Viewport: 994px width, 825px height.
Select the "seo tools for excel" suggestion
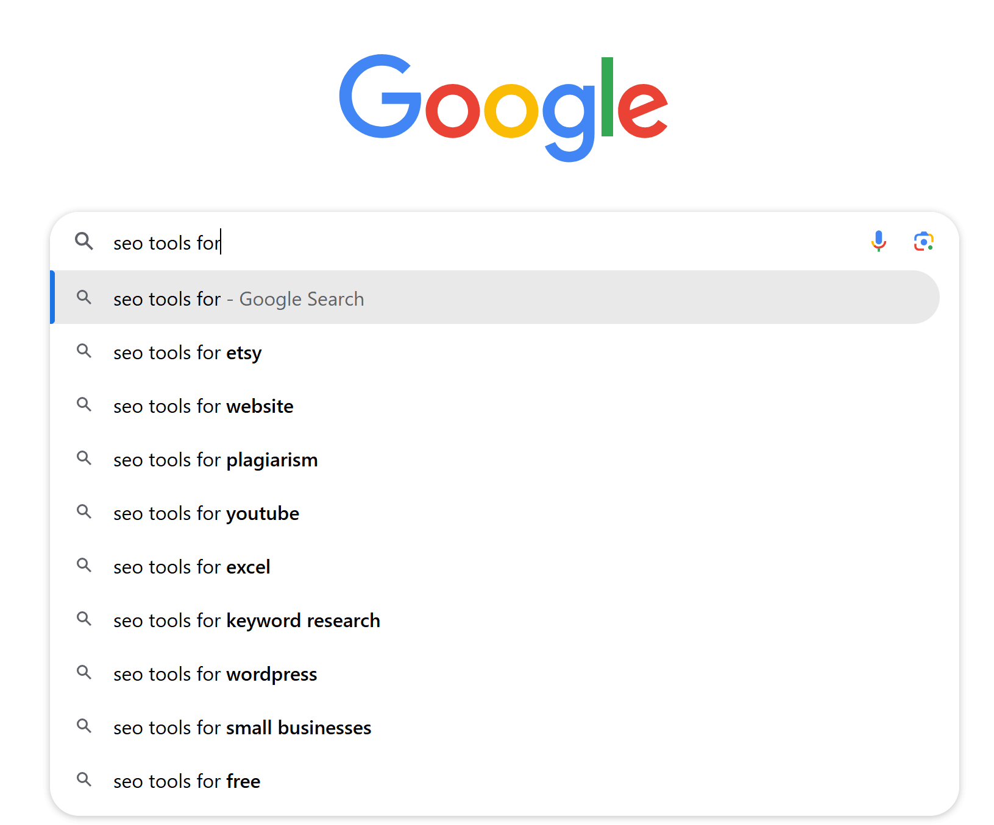click(x=495, y=566)
